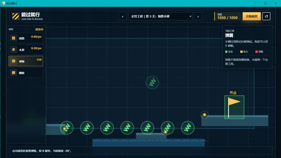Click the floating spring above the water

pyautogui.click(x=152, y=82)
